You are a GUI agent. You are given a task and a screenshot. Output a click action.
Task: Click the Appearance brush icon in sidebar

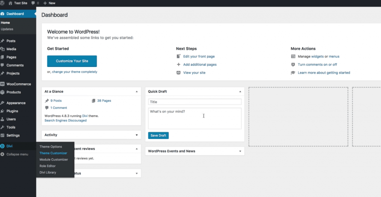click(3, 103)
